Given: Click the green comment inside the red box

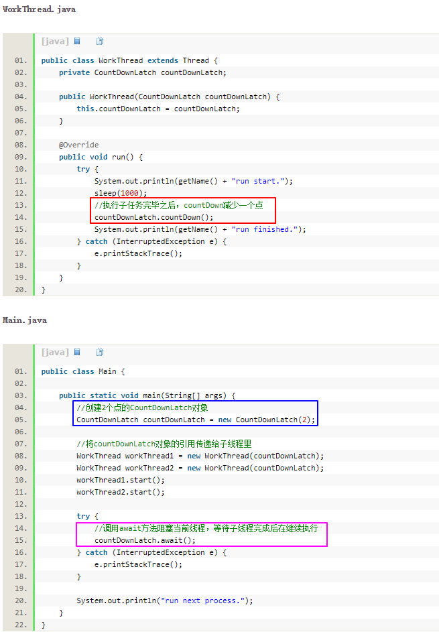Looking at the screenshot, I should (x=178, y=205).
